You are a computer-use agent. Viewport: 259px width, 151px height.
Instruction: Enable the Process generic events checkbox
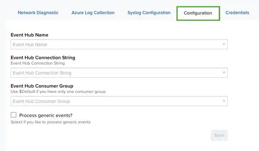[14, 115]
